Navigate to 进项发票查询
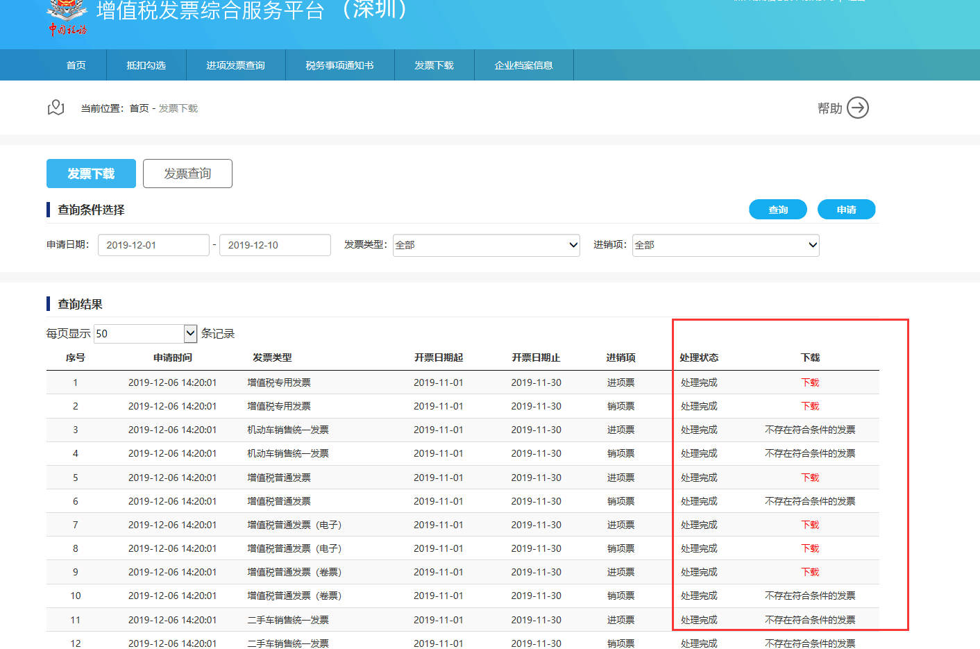Viewport: 980px width, 649px height. pyautogui.click(x=235, y=65)
